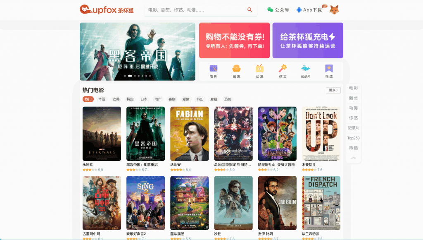The image size is (423, 240).
Task: Select the 韩国 filter tab
Action: click(130, 99)
